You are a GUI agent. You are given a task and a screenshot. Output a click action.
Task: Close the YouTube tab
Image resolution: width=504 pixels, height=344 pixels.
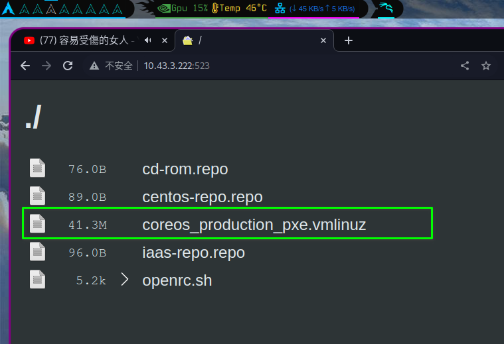[165, 40]
